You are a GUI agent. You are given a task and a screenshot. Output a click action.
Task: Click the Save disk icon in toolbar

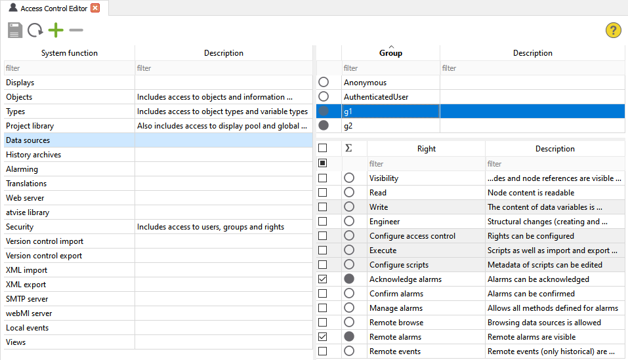coord(15,30)
